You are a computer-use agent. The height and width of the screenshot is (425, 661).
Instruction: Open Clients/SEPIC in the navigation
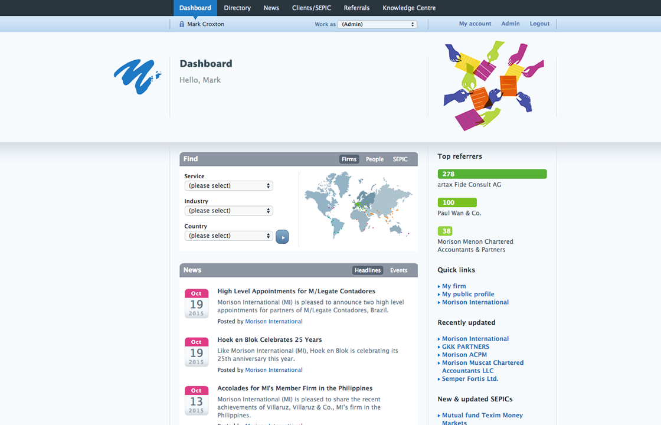(x=312, y=8)
